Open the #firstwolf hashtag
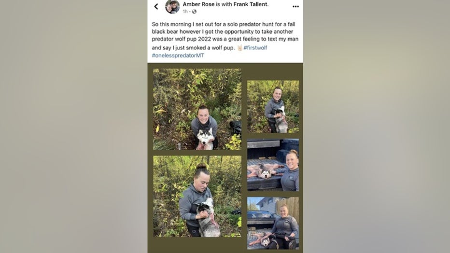This screenshot has width=450, height=253. 255,48
